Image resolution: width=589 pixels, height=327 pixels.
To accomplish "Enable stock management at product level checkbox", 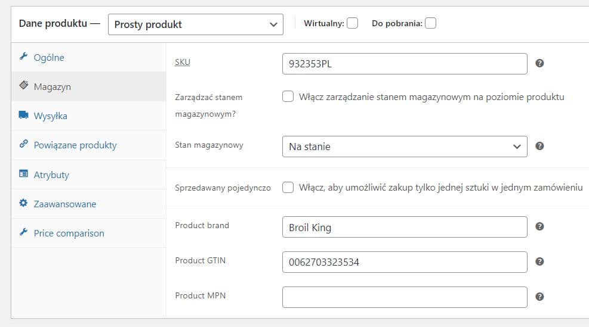I will (x=288, y=97).
